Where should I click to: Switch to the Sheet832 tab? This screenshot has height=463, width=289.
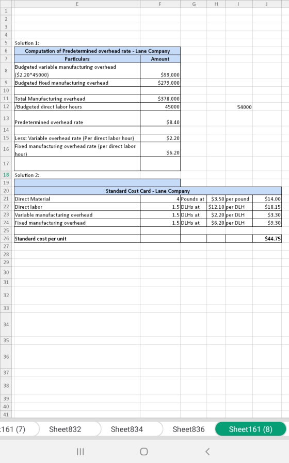[65, 429]
